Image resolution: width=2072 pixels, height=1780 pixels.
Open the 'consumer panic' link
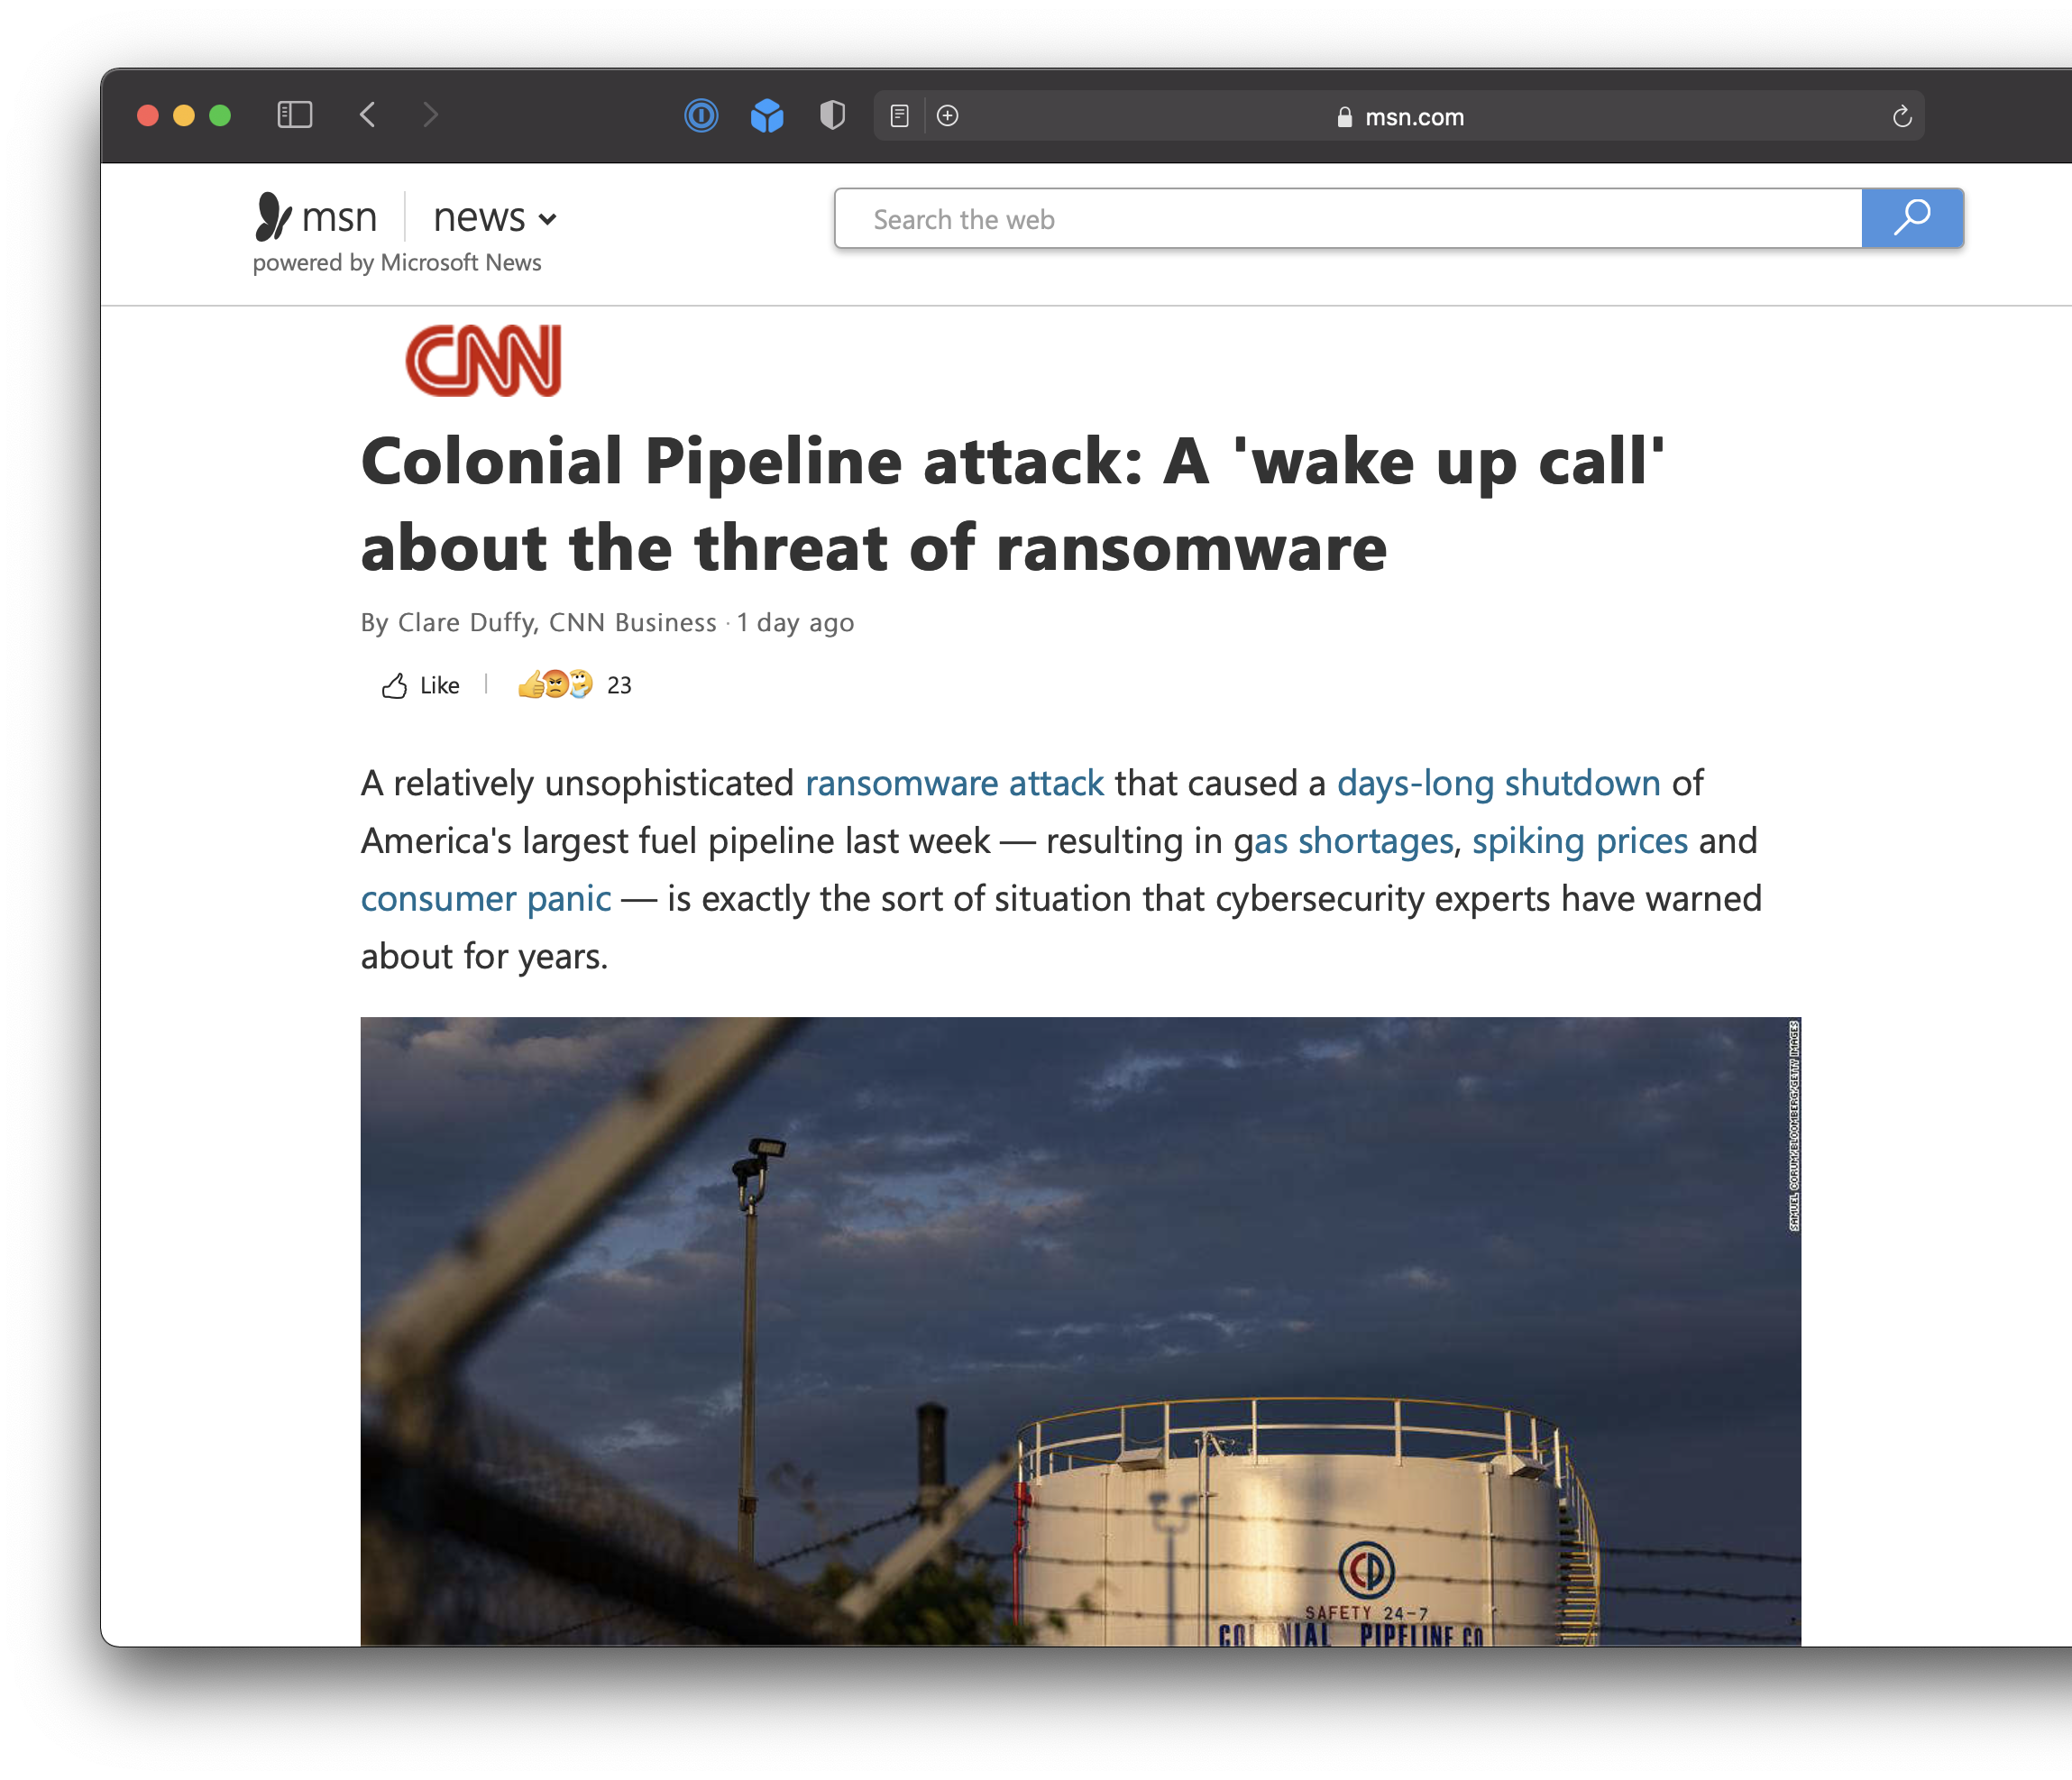486,899
